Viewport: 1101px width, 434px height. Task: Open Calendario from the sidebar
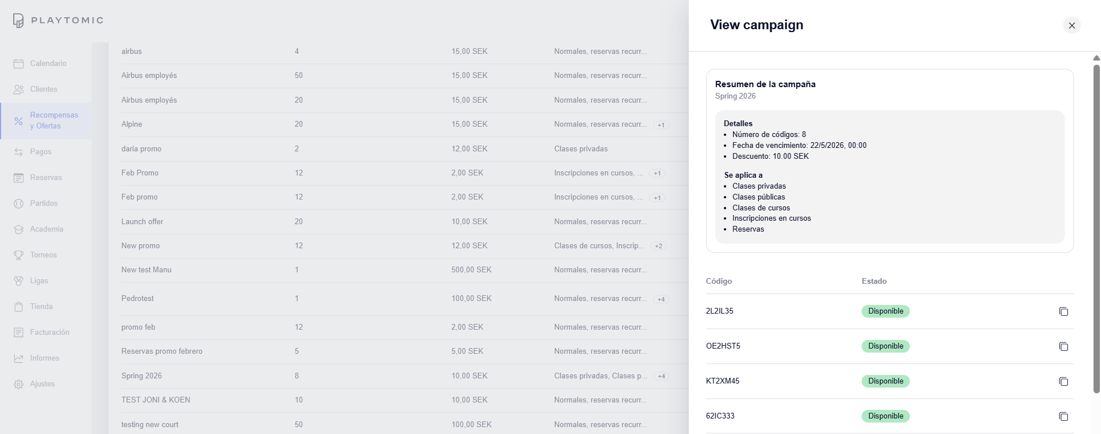48,64
